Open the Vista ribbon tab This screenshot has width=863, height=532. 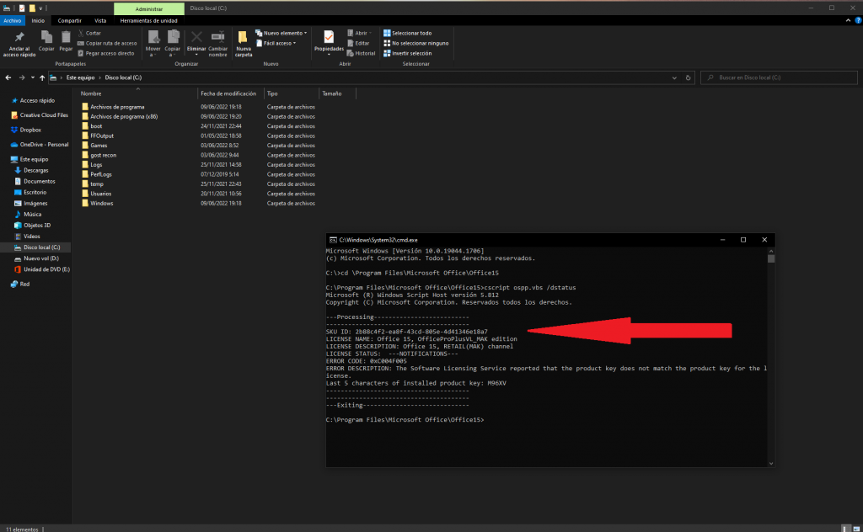click(99, 20)
